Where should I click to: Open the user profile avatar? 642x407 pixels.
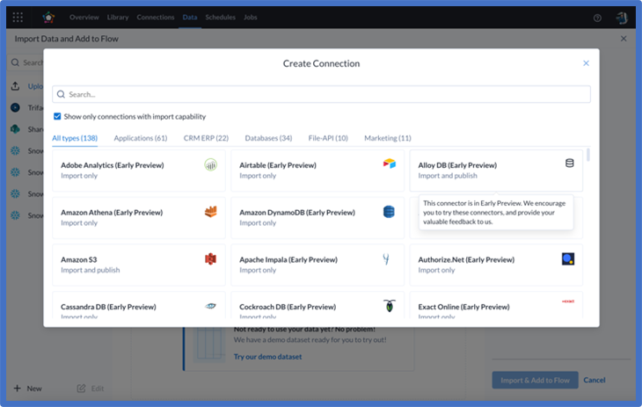tap(622, 18)
